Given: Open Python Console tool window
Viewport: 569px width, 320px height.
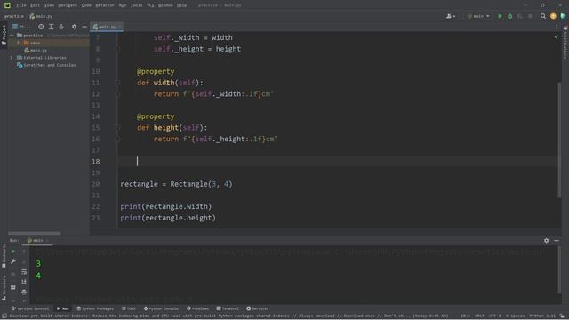Looking at the screenshot, I should [x=161, y=308].
